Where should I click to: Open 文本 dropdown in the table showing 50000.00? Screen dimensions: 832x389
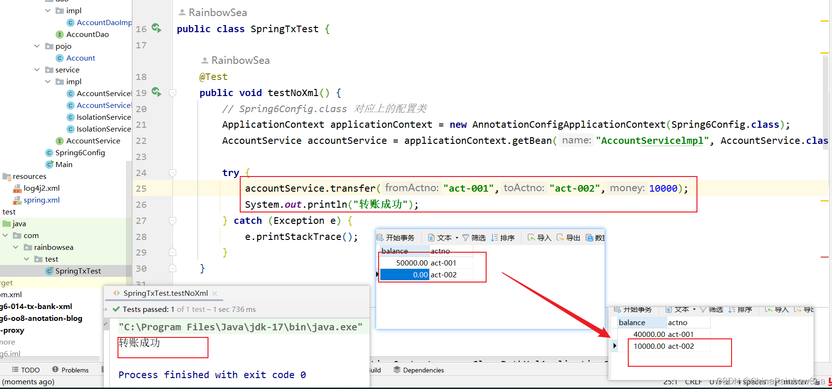[x=443, y=238]
